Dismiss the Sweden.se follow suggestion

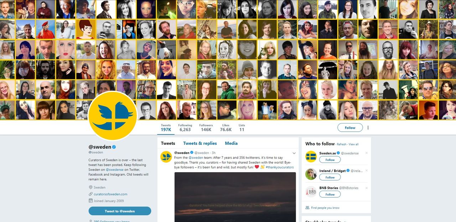[367, 153]
